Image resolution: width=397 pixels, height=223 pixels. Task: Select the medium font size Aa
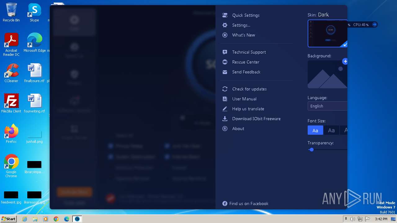click(x=331, y=130)
